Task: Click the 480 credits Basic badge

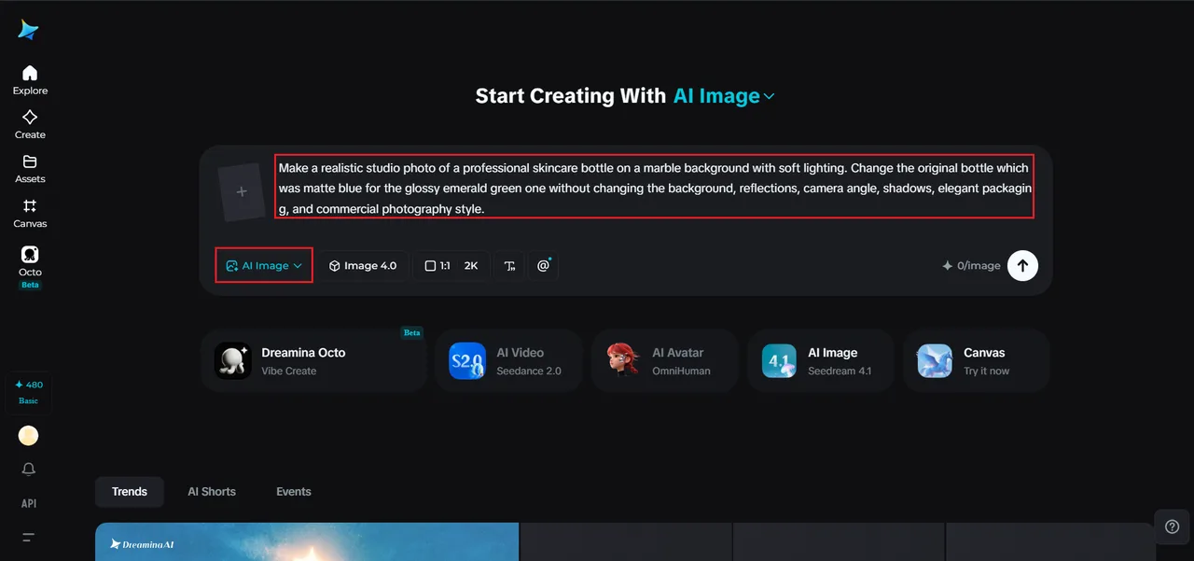Action: [x=29, y=392]
